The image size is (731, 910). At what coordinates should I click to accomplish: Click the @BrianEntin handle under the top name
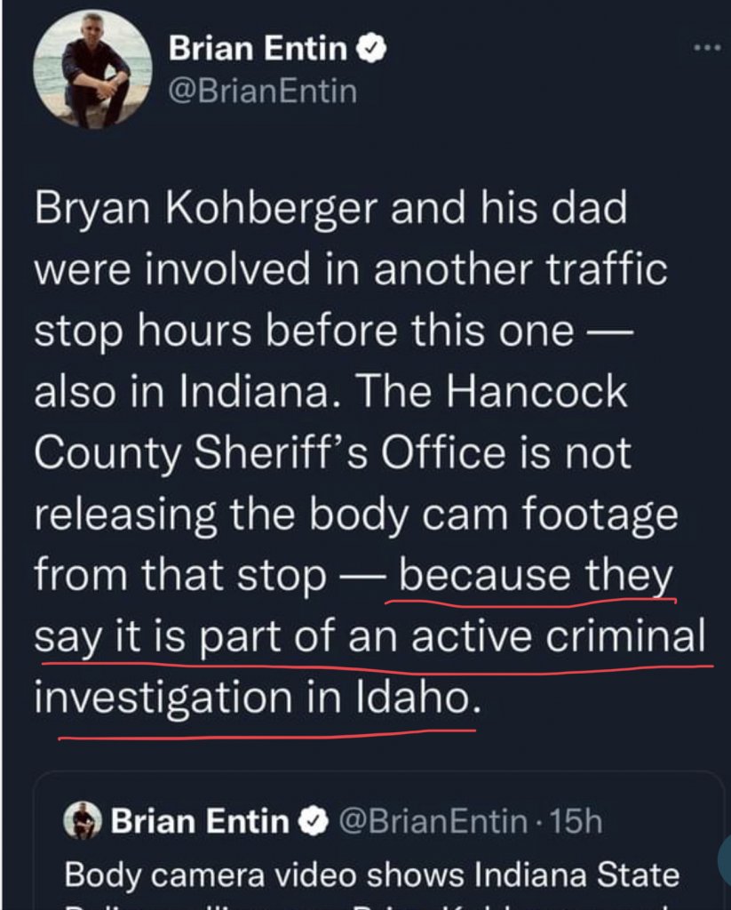click(x=262, y=92)
